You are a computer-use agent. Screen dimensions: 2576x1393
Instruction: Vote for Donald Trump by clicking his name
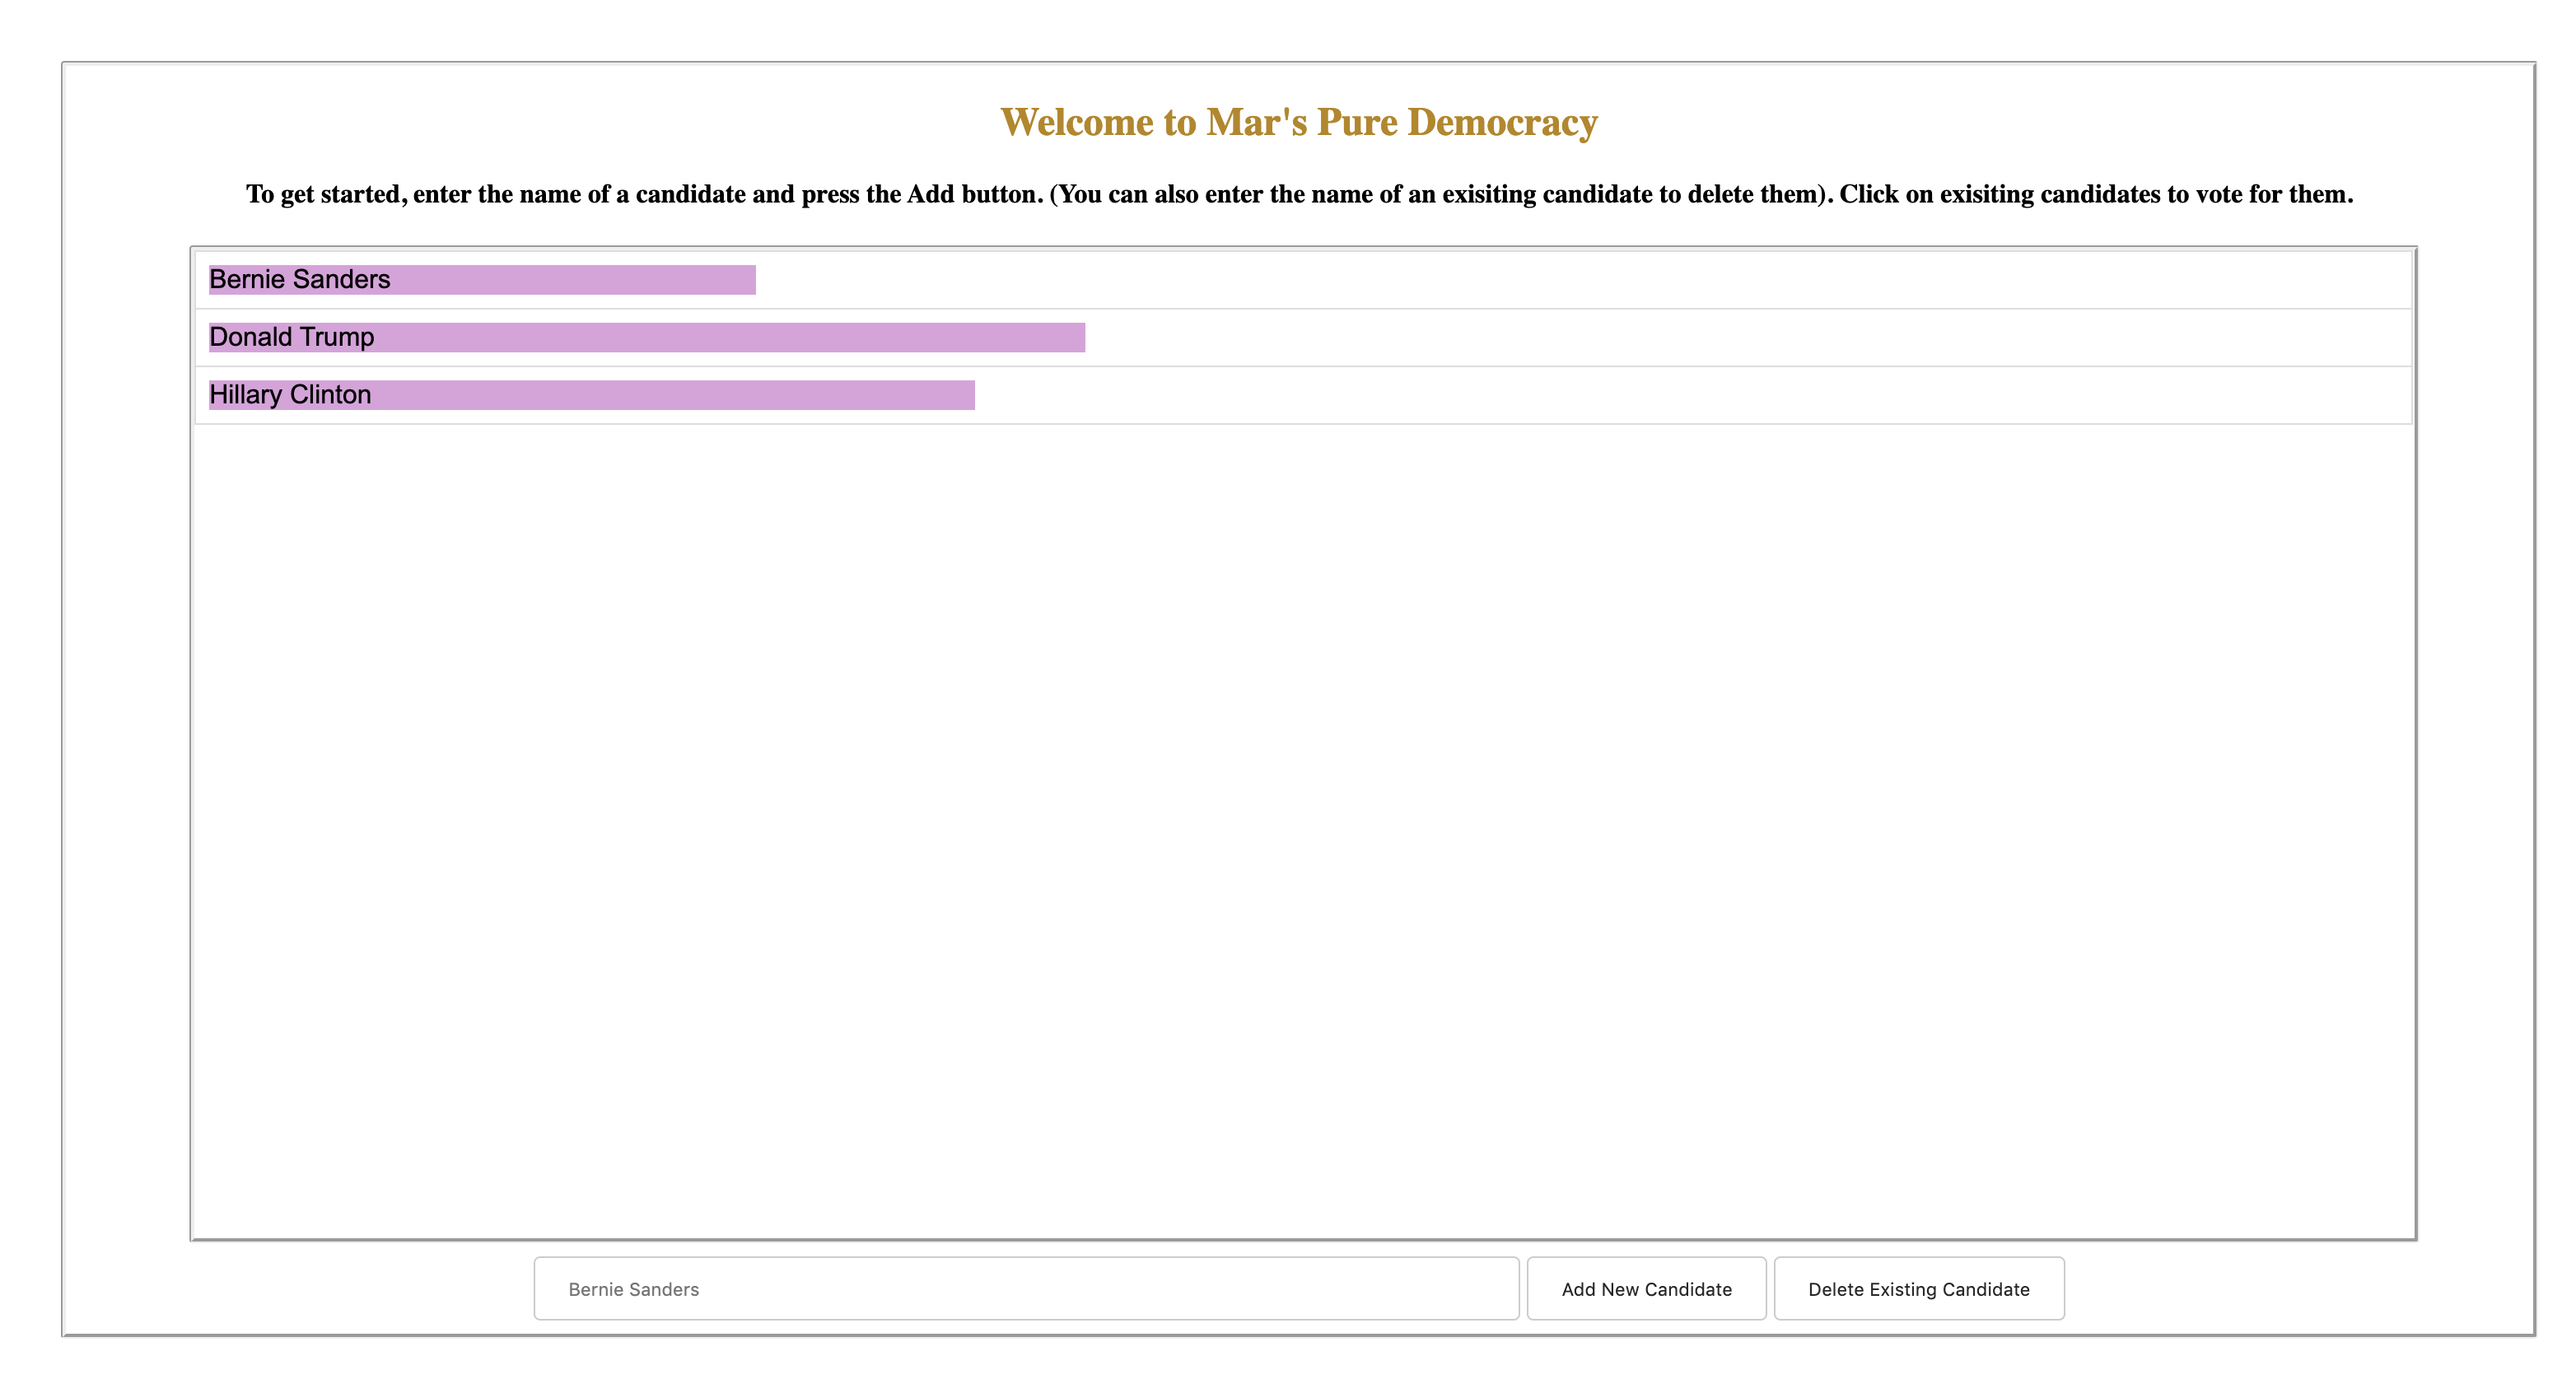tap(291, 337)
